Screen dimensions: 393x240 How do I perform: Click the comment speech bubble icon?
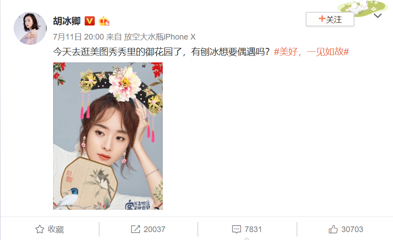click(236, 229)
